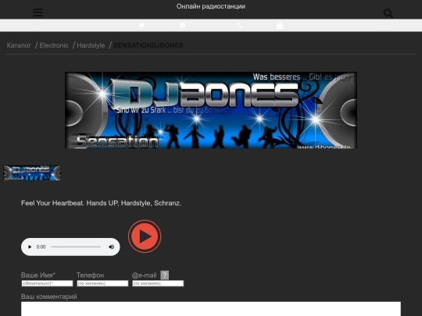Open the shopping bag icon
Image resolution: width=422 pixels, height=316 pixels.
280,25
